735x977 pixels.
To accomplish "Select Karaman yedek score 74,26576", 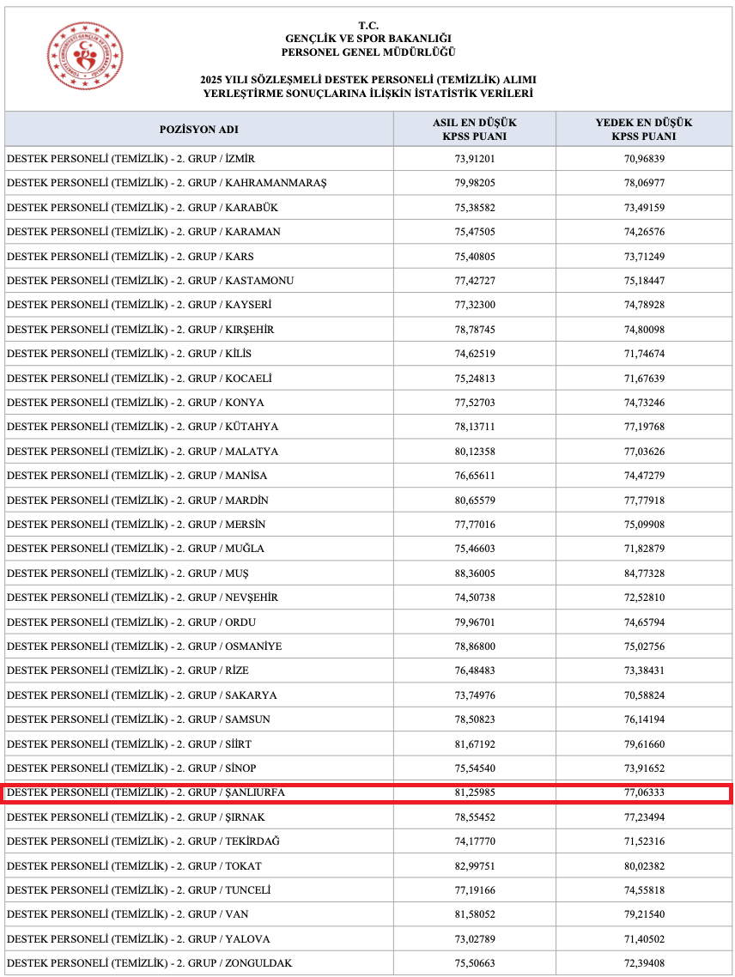I will (x=645, y=232).
